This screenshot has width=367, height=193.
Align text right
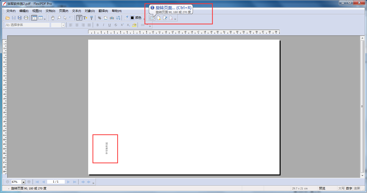[83, 25]
